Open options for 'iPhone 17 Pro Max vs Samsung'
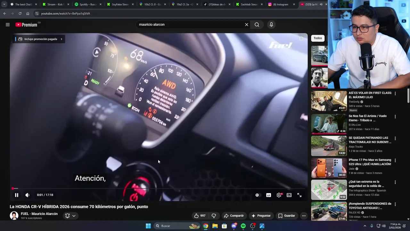The image size is (410, 231). [395, 160]
